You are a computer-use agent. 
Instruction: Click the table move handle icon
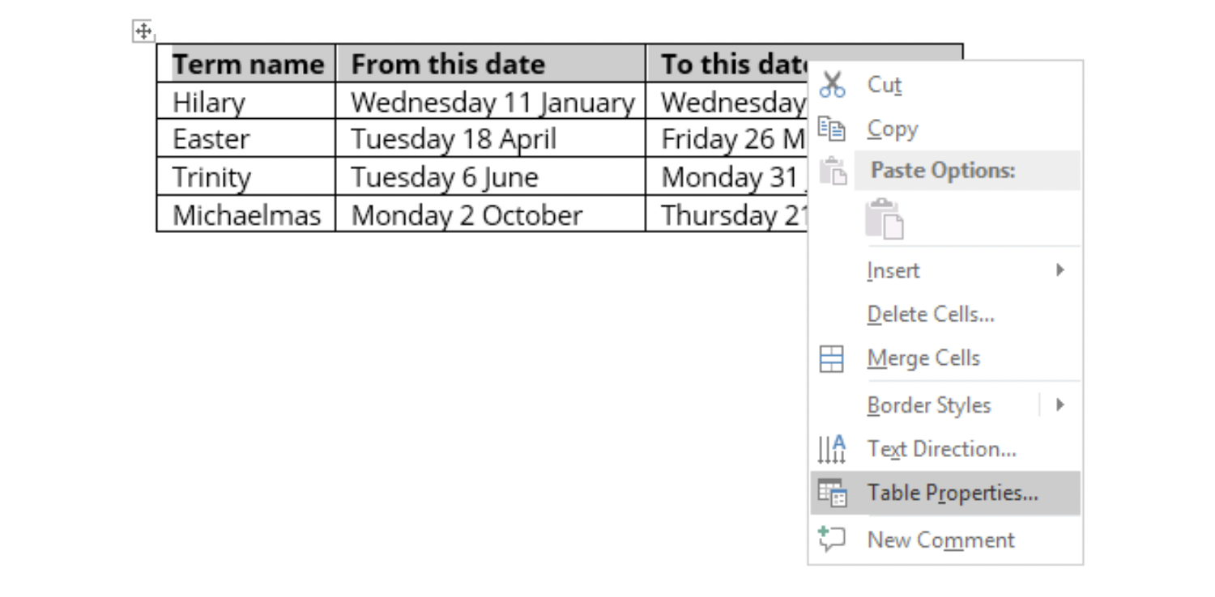tap(143, 32)
